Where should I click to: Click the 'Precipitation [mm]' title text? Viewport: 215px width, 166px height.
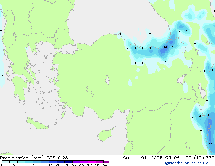pos(22,158)
